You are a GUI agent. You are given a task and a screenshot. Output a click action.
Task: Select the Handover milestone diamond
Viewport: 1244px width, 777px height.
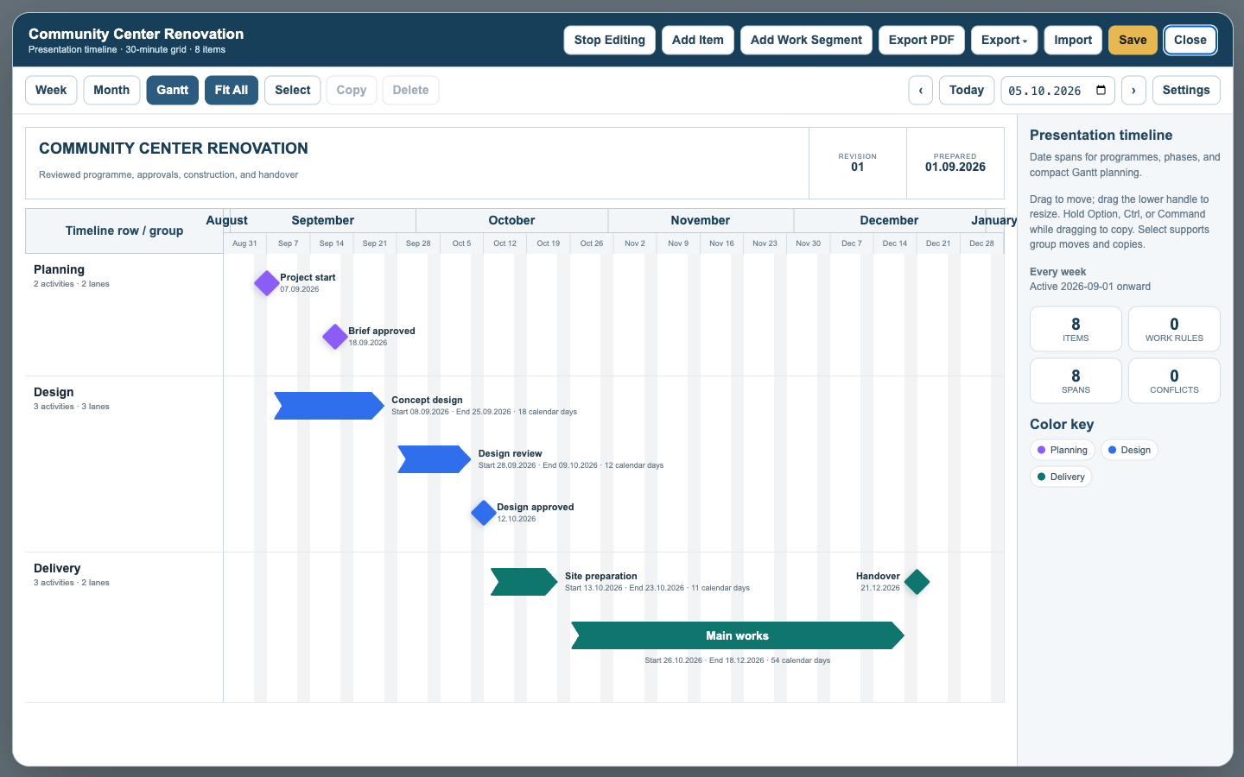click(917, 582)
